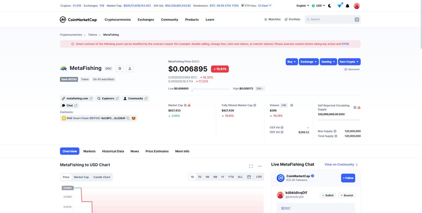Click the MetaFishing fish logo
Image resolution: width=422 pixels, height=213 pixels.
pyautogui.click(x=64, y=68)
